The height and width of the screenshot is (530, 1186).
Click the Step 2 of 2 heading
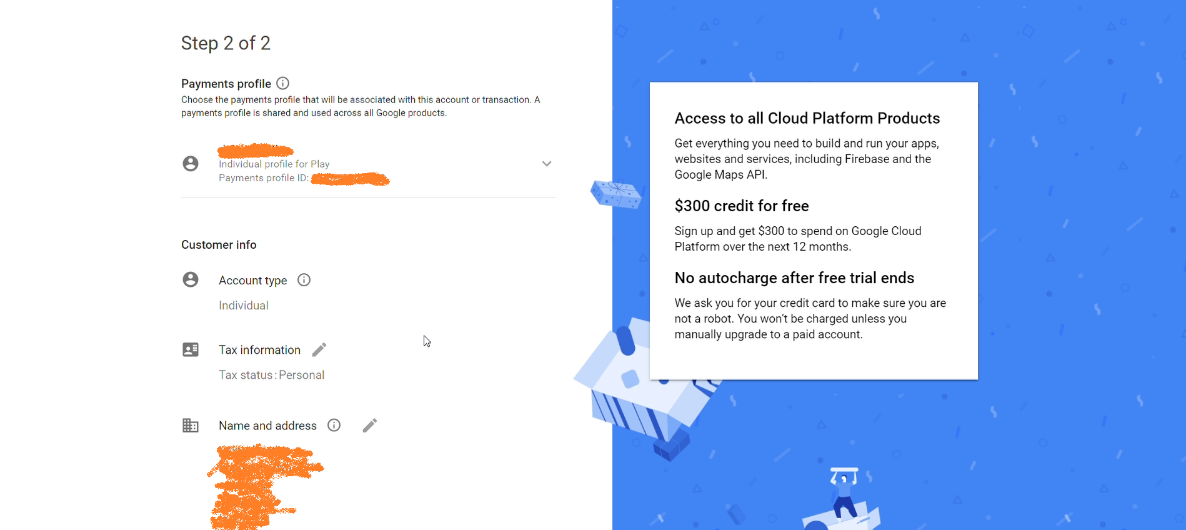click(x=226, y=42)
